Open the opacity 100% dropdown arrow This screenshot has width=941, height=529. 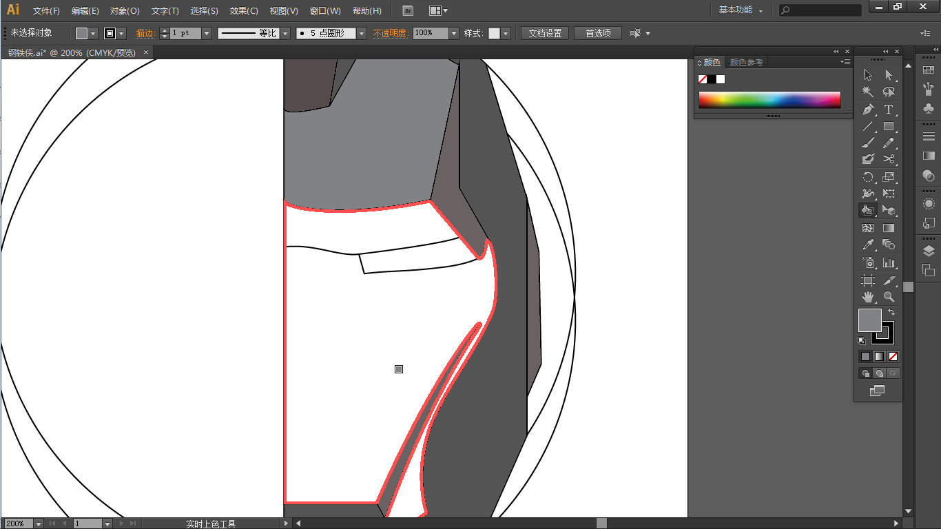point(454,33)
